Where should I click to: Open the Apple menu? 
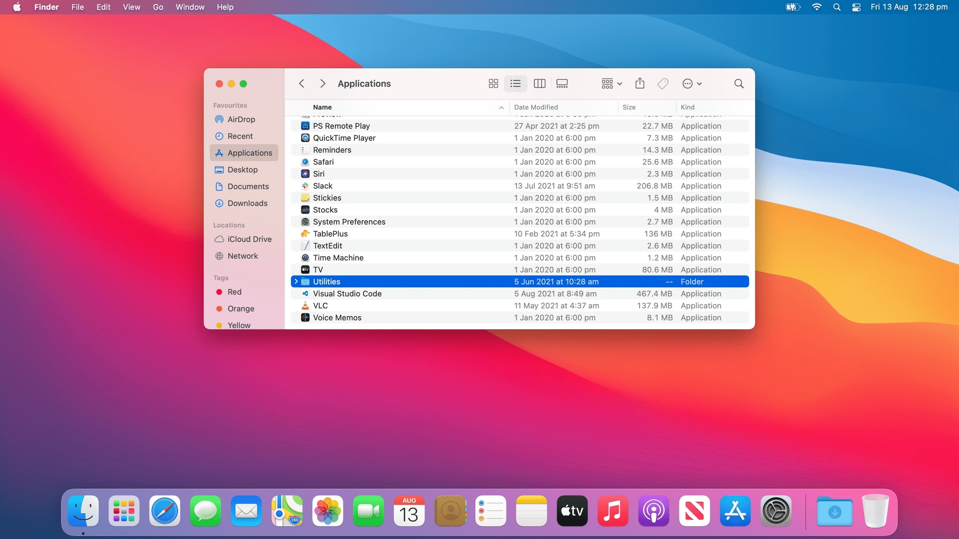click(17, 7)
